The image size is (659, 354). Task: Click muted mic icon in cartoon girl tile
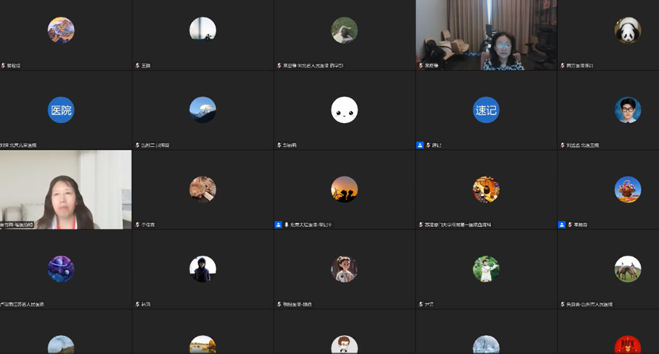point(279,304)
